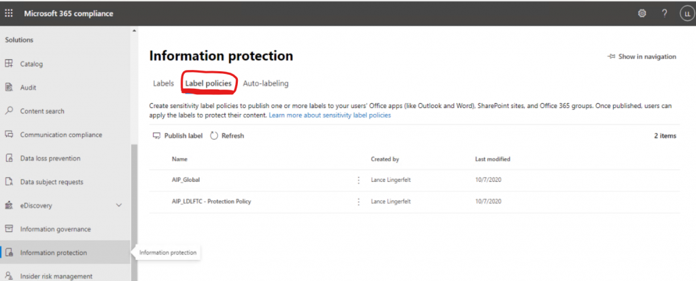Sort by the Created by column header
Viewport: 696px width, 281px height.
pyautogui.click(x=385, y=159)
